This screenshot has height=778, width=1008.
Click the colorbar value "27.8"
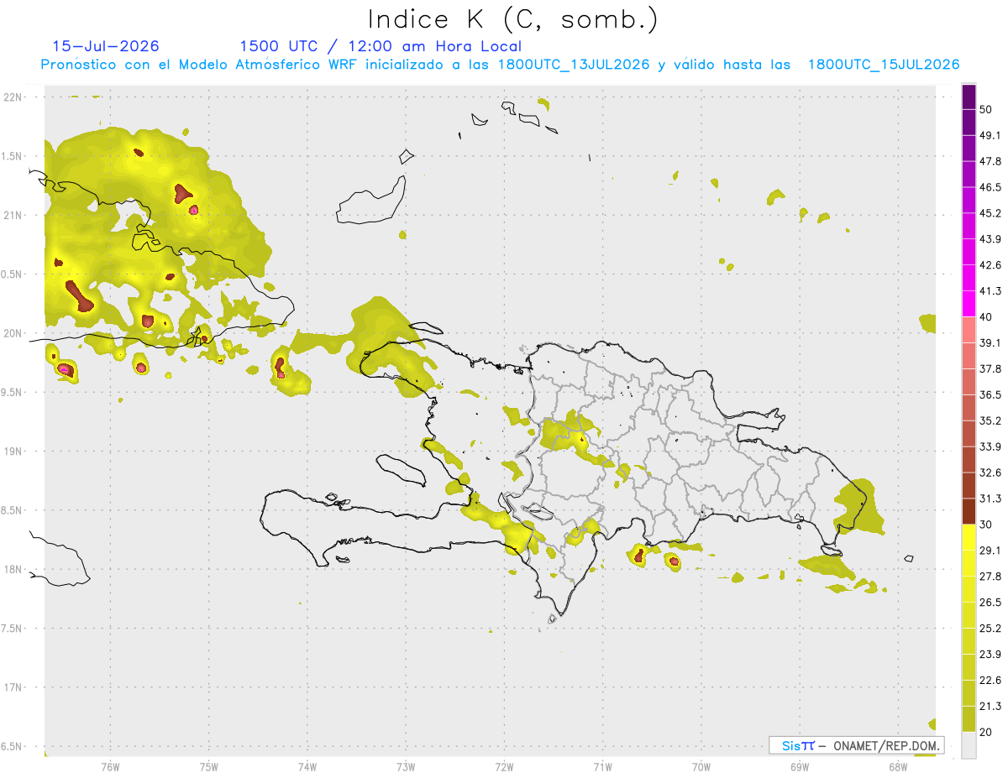990,577
